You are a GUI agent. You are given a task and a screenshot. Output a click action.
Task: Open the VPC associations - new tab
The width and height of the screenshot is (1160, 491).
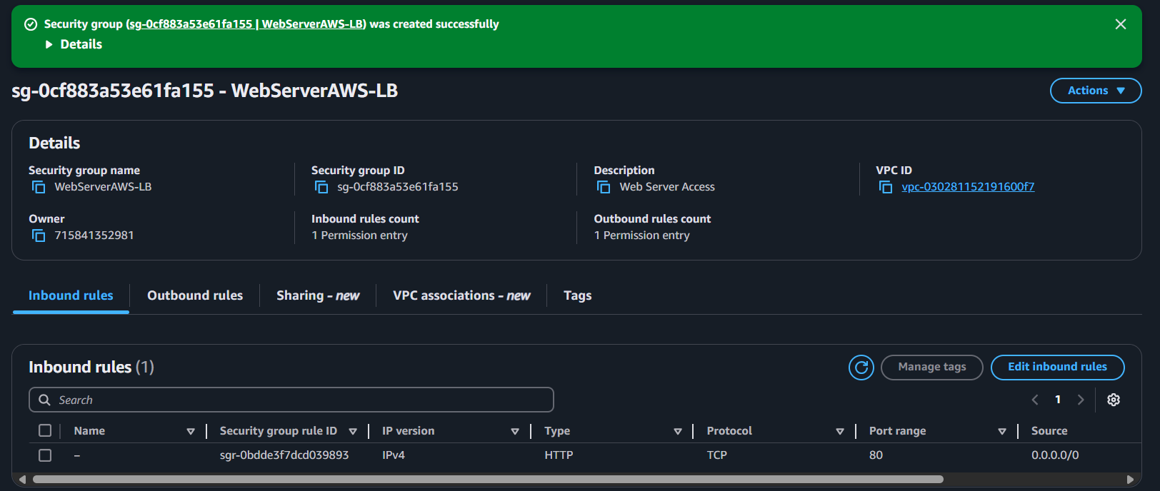point(461,295)
